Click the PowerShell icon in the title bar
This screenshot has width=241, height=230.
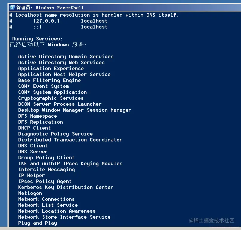12,7
